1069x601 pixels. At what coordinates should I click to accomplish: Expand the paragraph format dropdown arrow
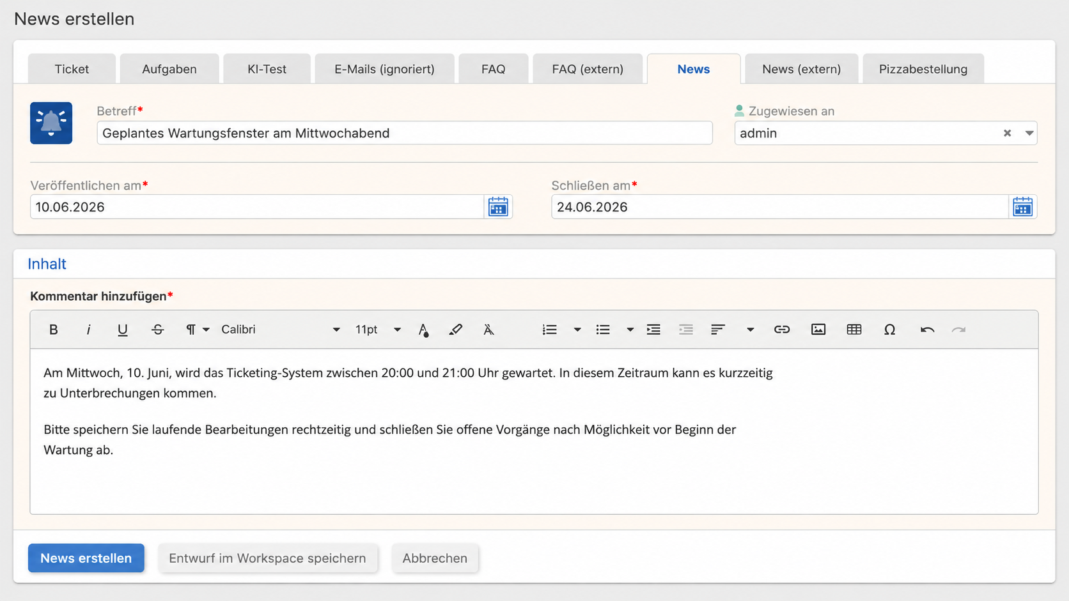(x=206, y=330)
